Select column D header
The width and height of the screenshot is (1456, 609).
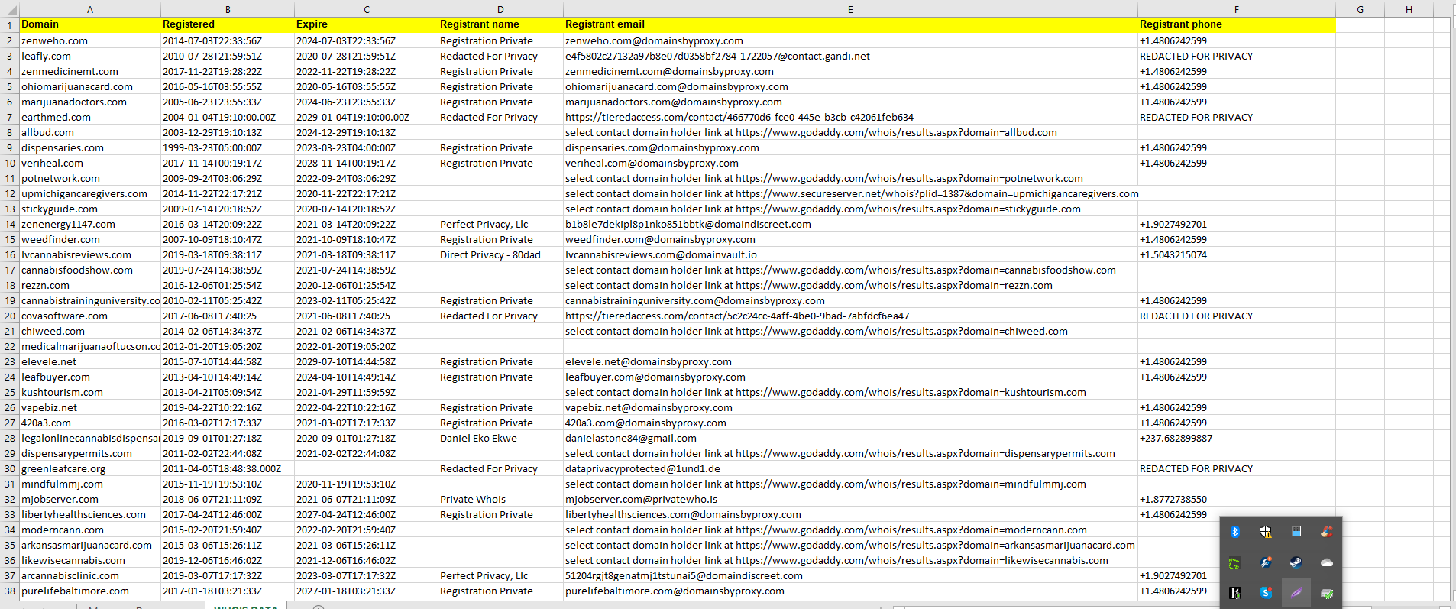(x=500, y=10)
